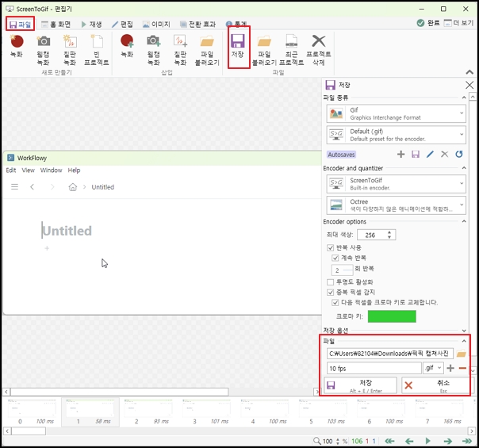Open the 파일 ribbon tab
479x448 pixels.
point(20,24)
